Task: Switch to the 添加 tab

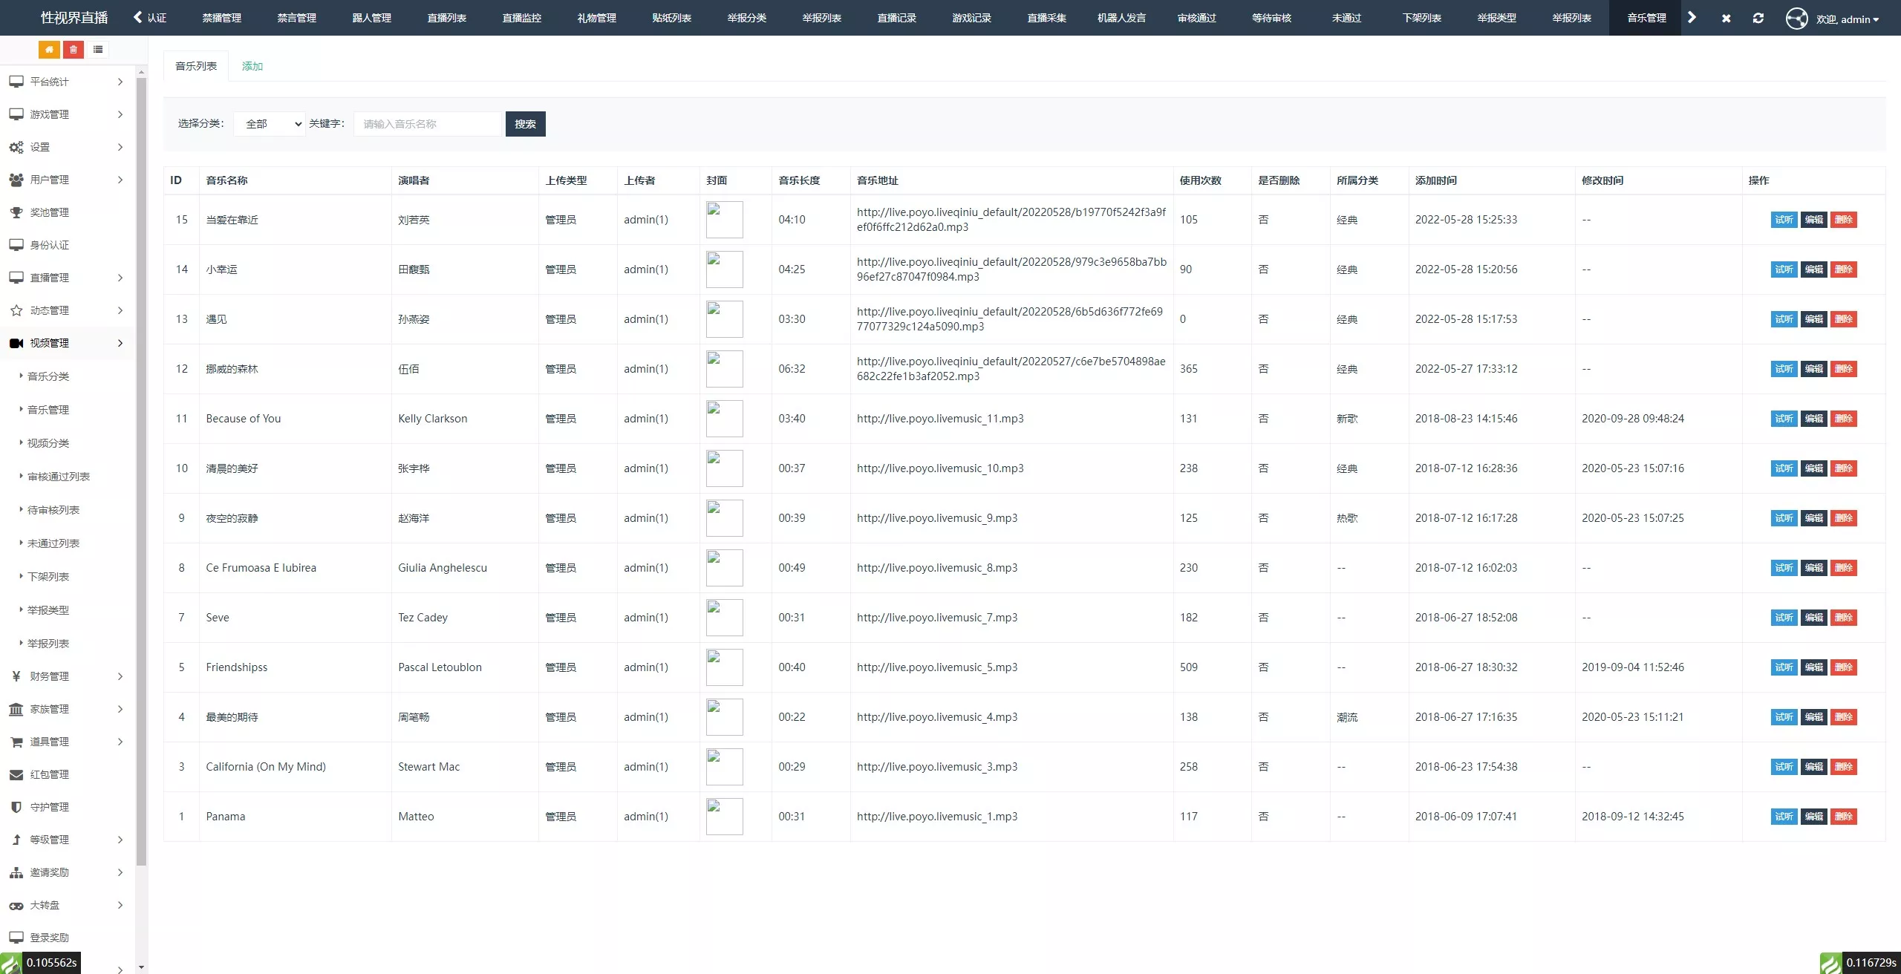Action: point(252,66)
